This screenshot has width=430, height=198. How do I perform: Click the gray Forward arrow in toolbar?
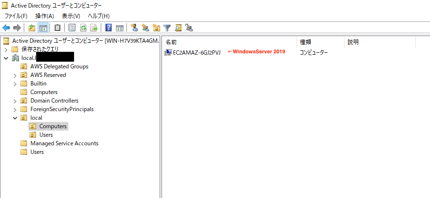tap(17, 28)
